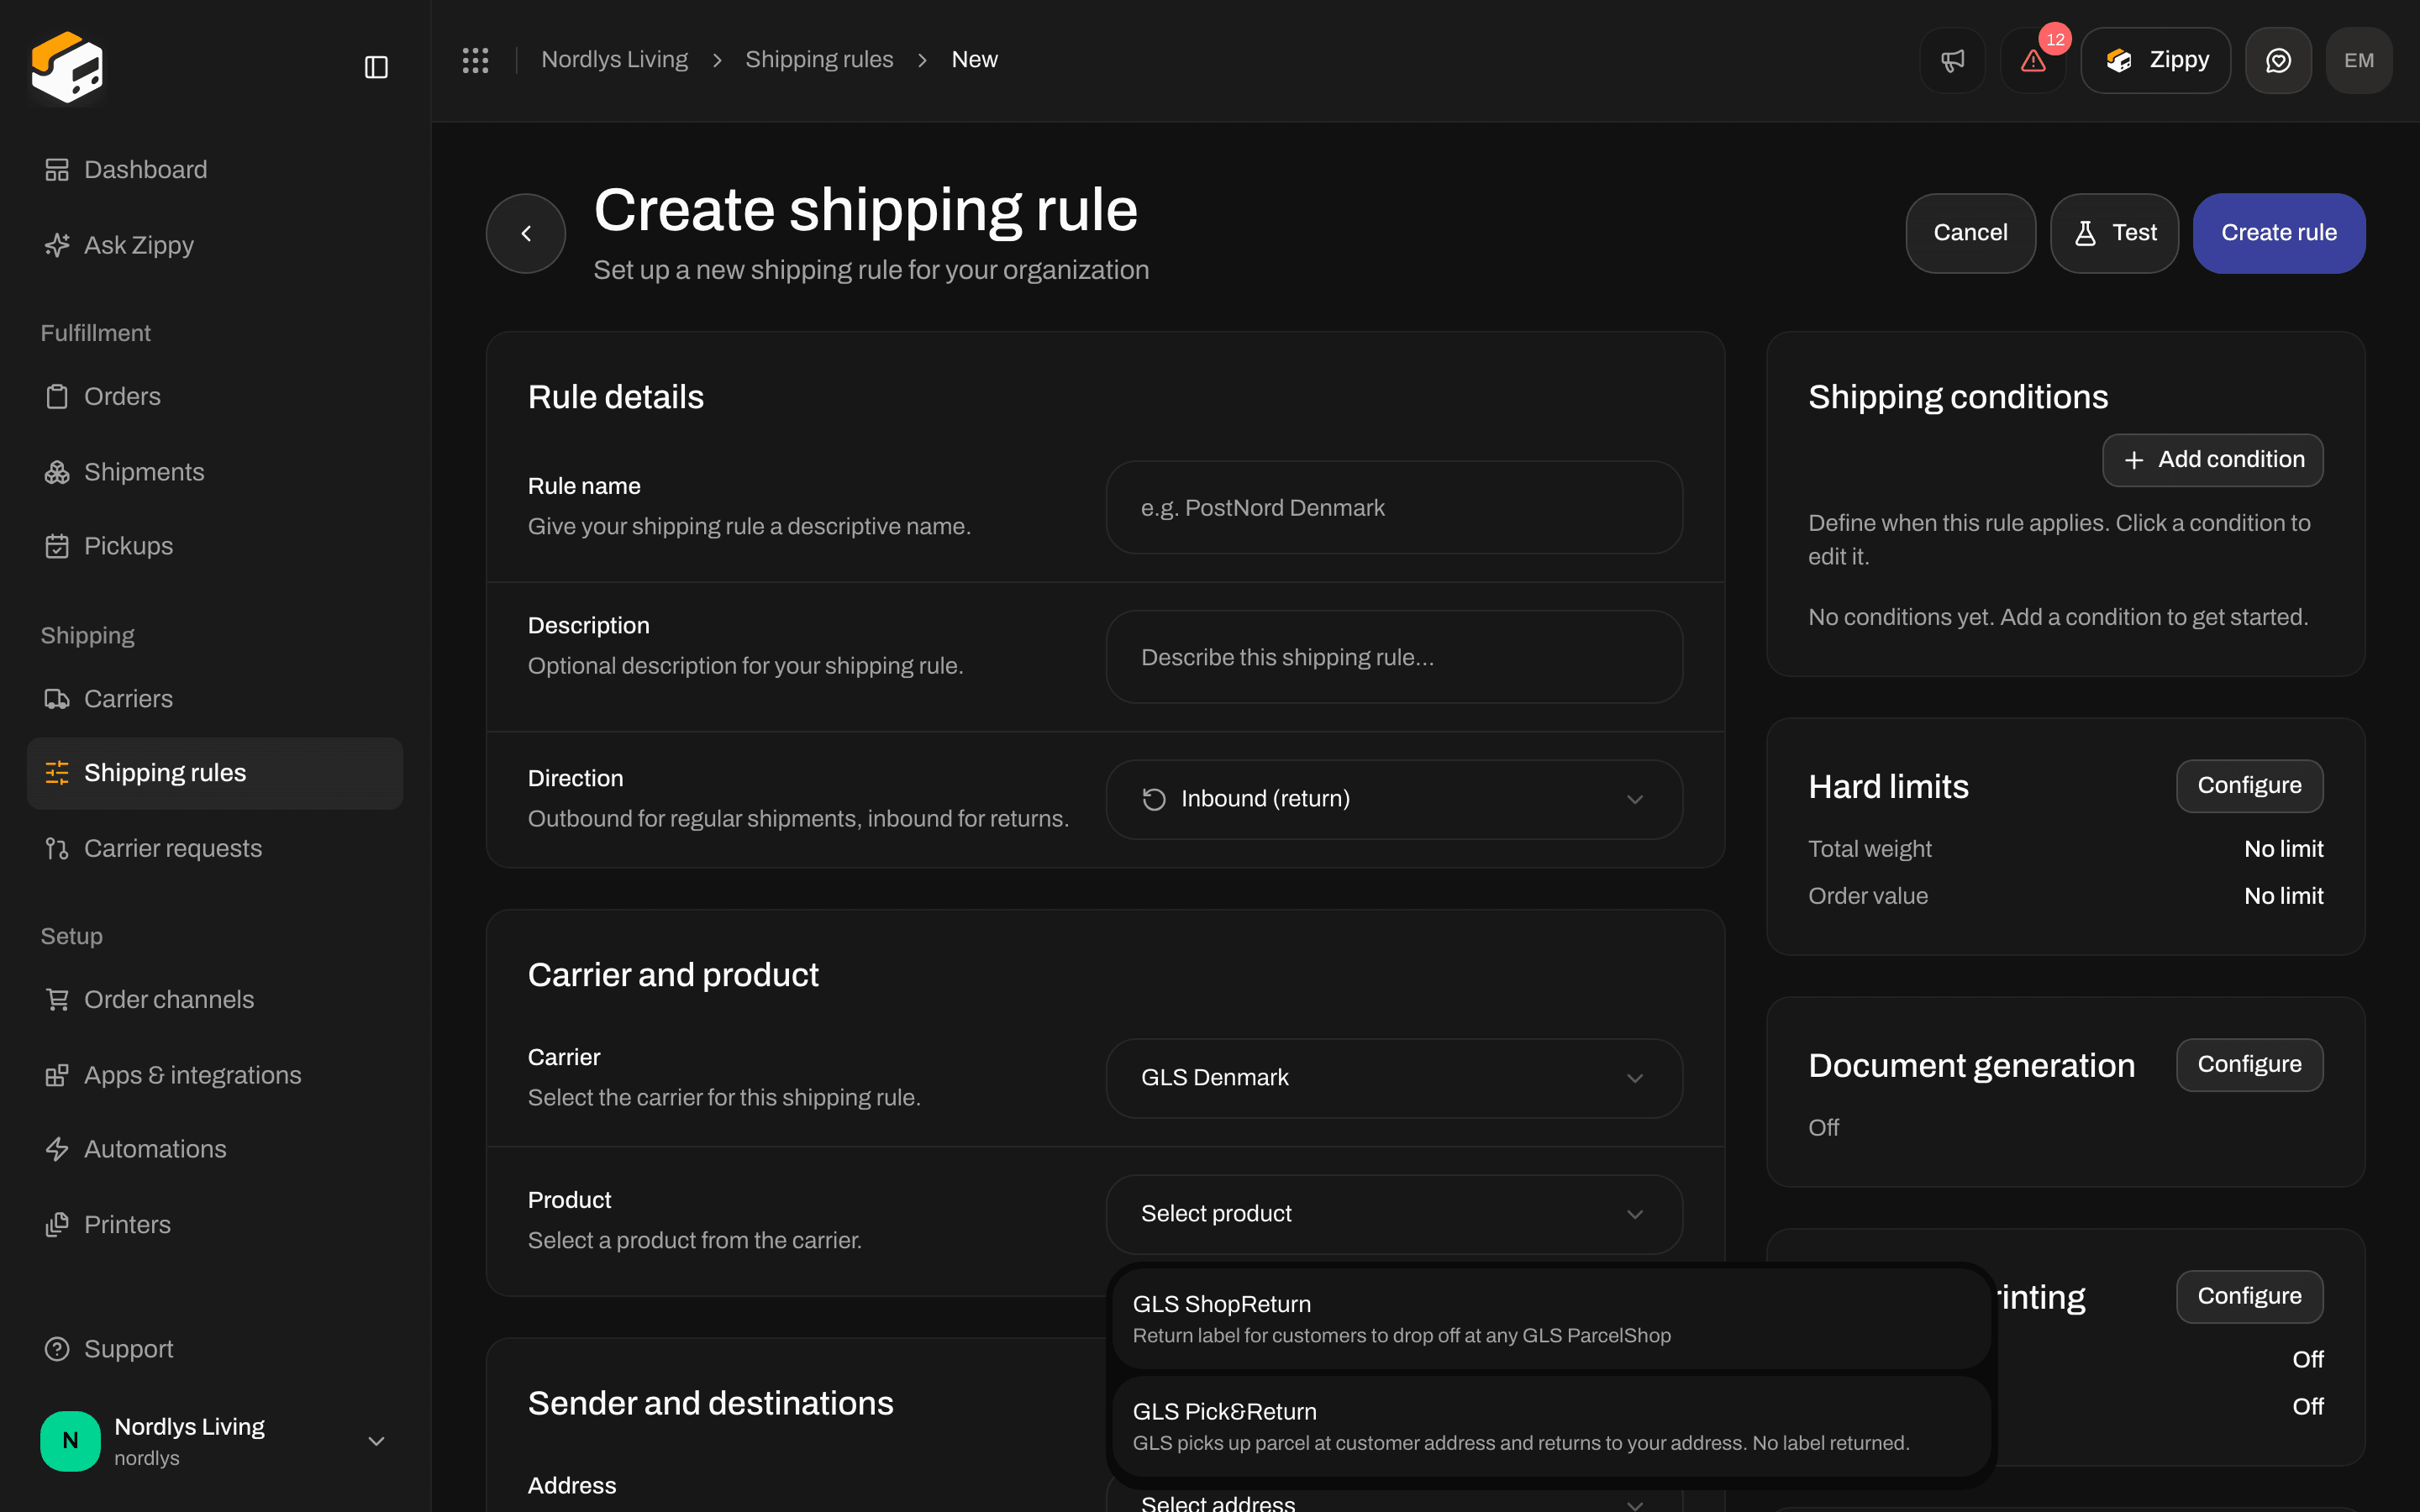
Task: Click Add condition in Shipping conditions
Action: pos(2212,460)
